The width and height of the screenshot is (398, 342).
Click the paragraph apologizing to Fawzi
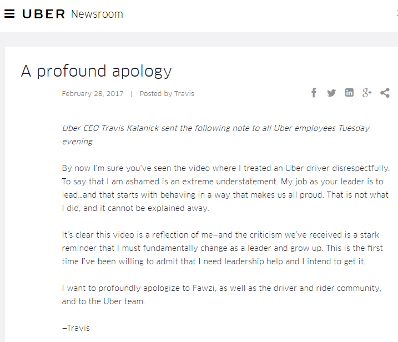(x=221, y=294)
